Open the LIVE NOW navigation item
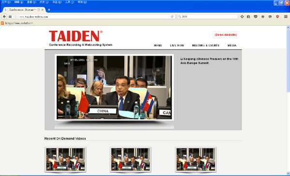 pos(177,45)
